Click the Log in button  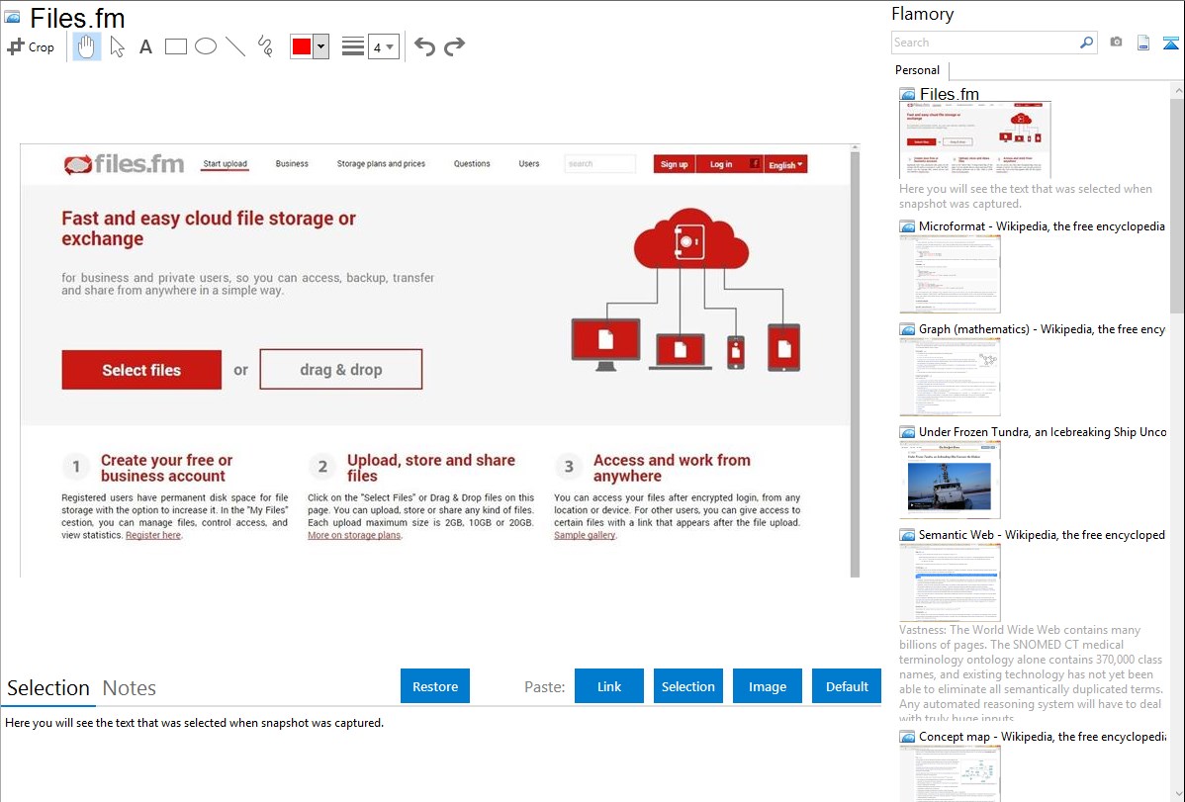click(x=721, y=164)
